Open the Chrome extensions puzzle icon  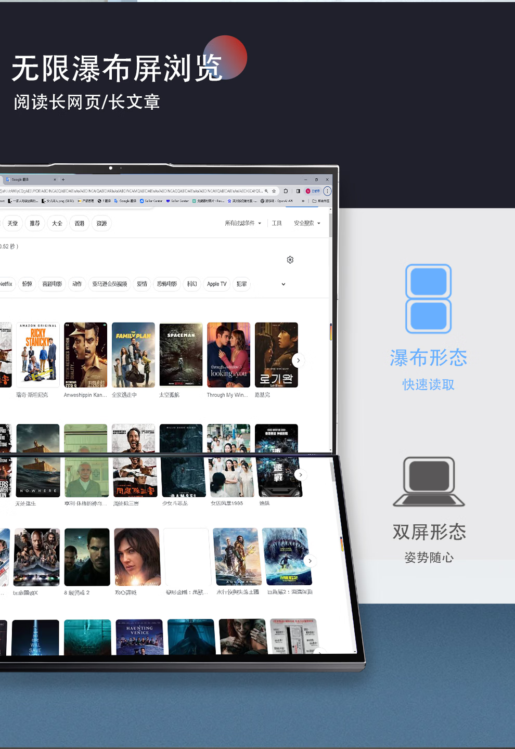[x=286, y=191]
